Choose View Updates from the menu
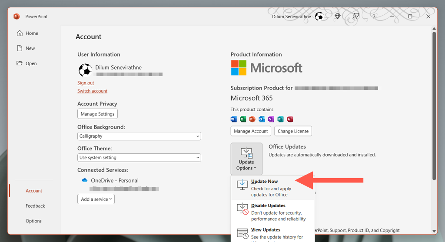This screenshot has height=242, width=445. pyautogui.click(x=273, y=234)
